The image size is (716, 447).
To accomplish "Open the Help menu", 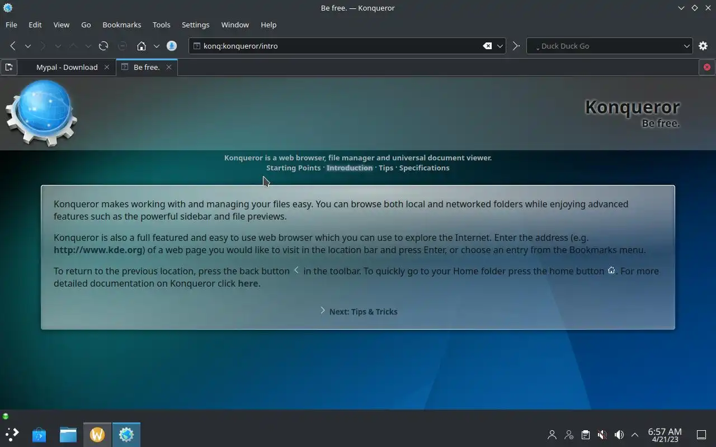I will pos(268,25).
